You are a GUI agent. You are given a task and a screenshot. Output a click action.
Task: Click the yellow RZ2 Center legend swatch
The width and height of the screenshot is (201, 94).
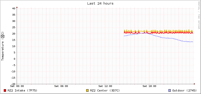coord(88,90)
